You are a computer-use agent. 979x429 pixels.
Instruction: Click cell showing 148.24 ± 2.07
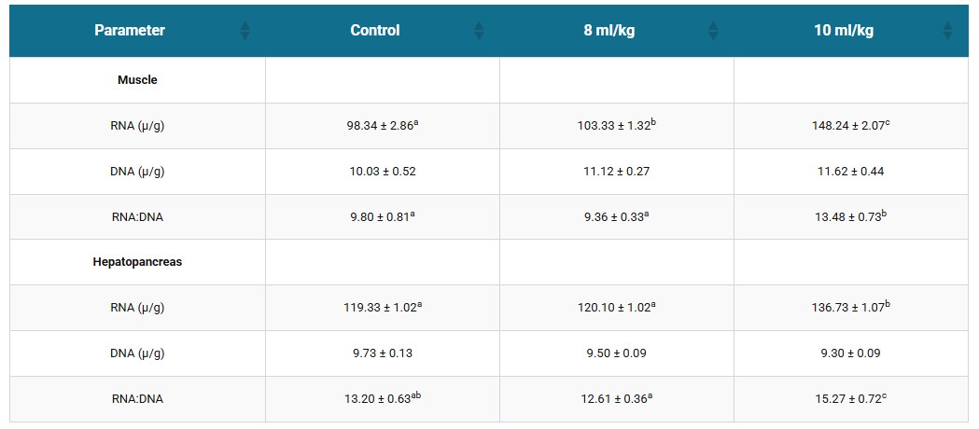[x=852, y=126]
